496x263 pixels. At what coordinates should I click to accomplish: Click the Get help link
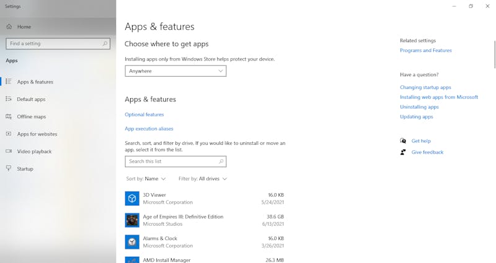pos(421,141)
